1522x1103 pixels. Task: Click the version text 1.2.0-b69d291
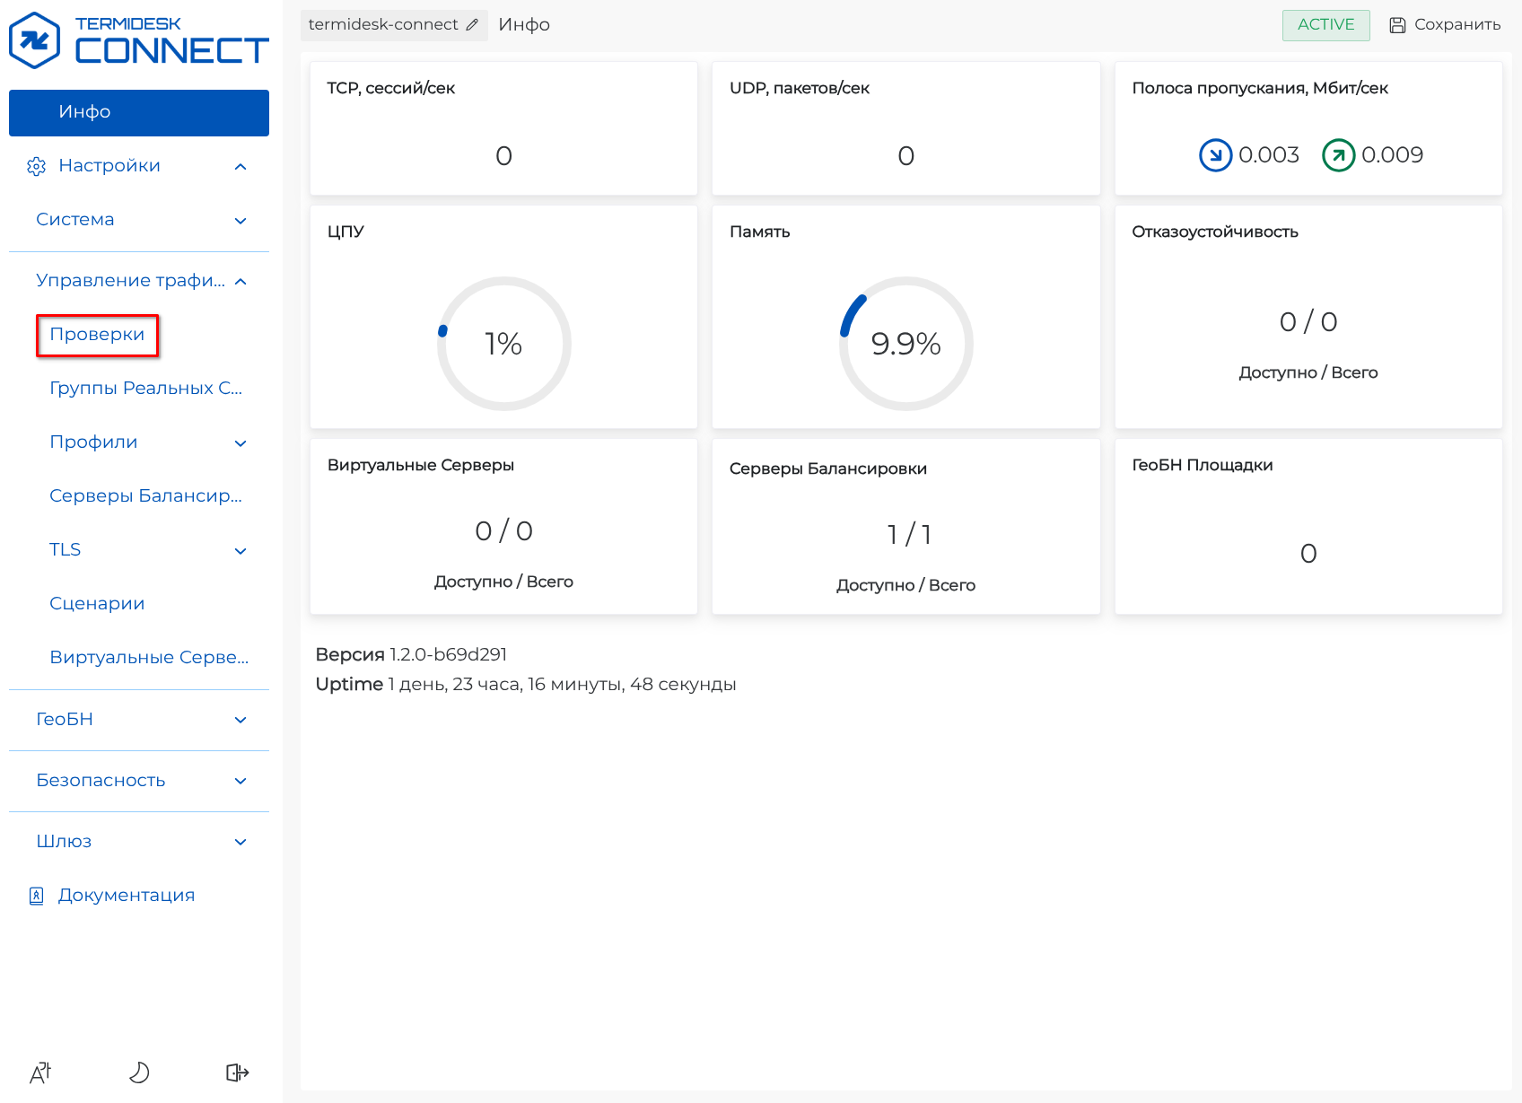tap(448, 655)
